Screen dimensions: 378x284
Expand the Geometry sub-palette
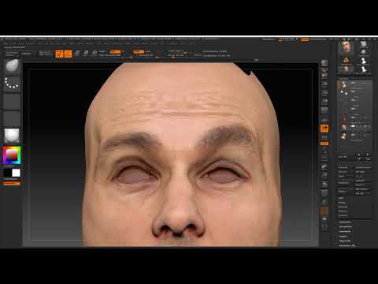click(345, 222)
